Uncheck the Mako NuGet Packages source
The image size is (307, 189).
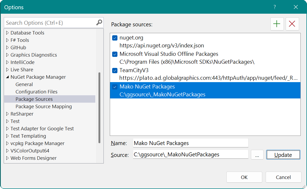tap(115, 87)
